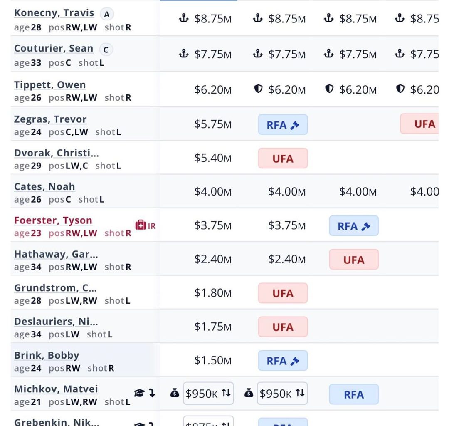Click the anchor icon beside Couturier's first $7.75M
This screenshot has width=449, height=426.
click(184, 54)
